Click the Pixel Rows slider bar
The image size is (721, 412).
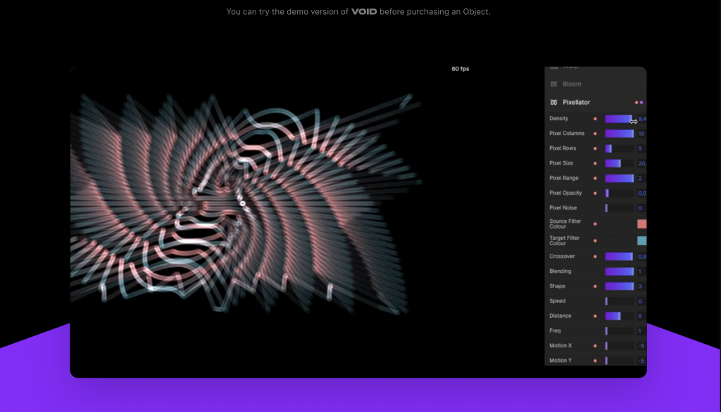(619, 148)
